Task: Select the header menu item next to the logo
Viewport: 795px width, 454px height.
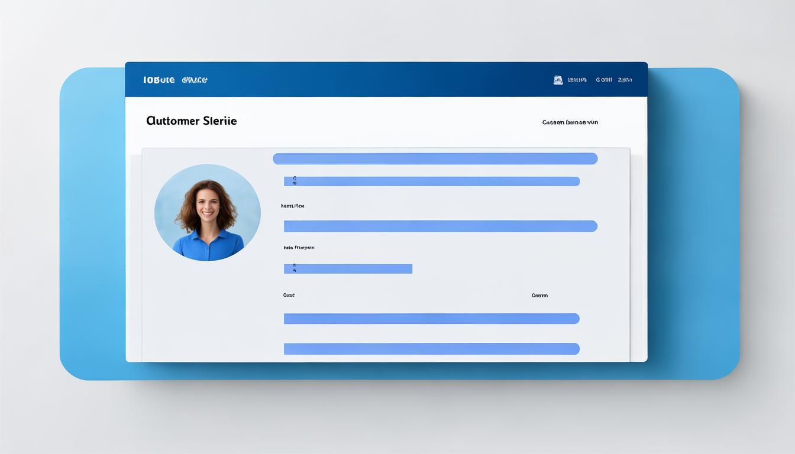Action: click(x=195, y=80)
